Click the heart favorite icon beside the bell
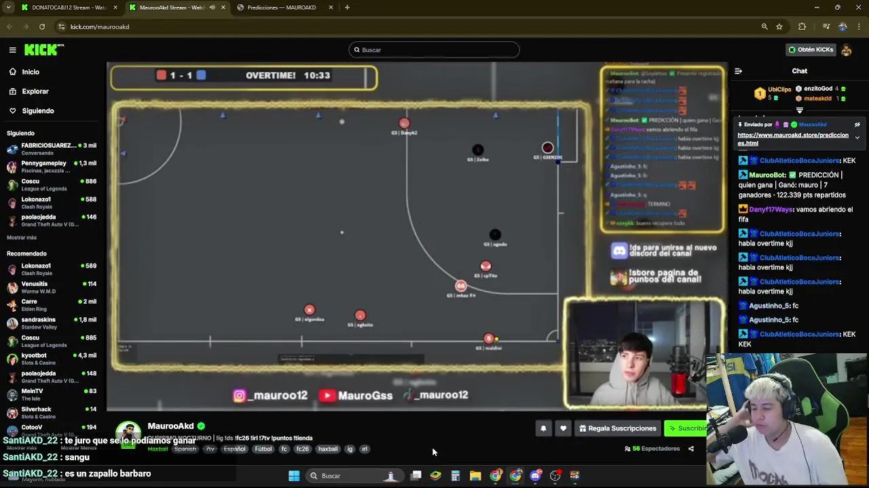Viewport: 869px width, 488px height. tap(561, 428)
